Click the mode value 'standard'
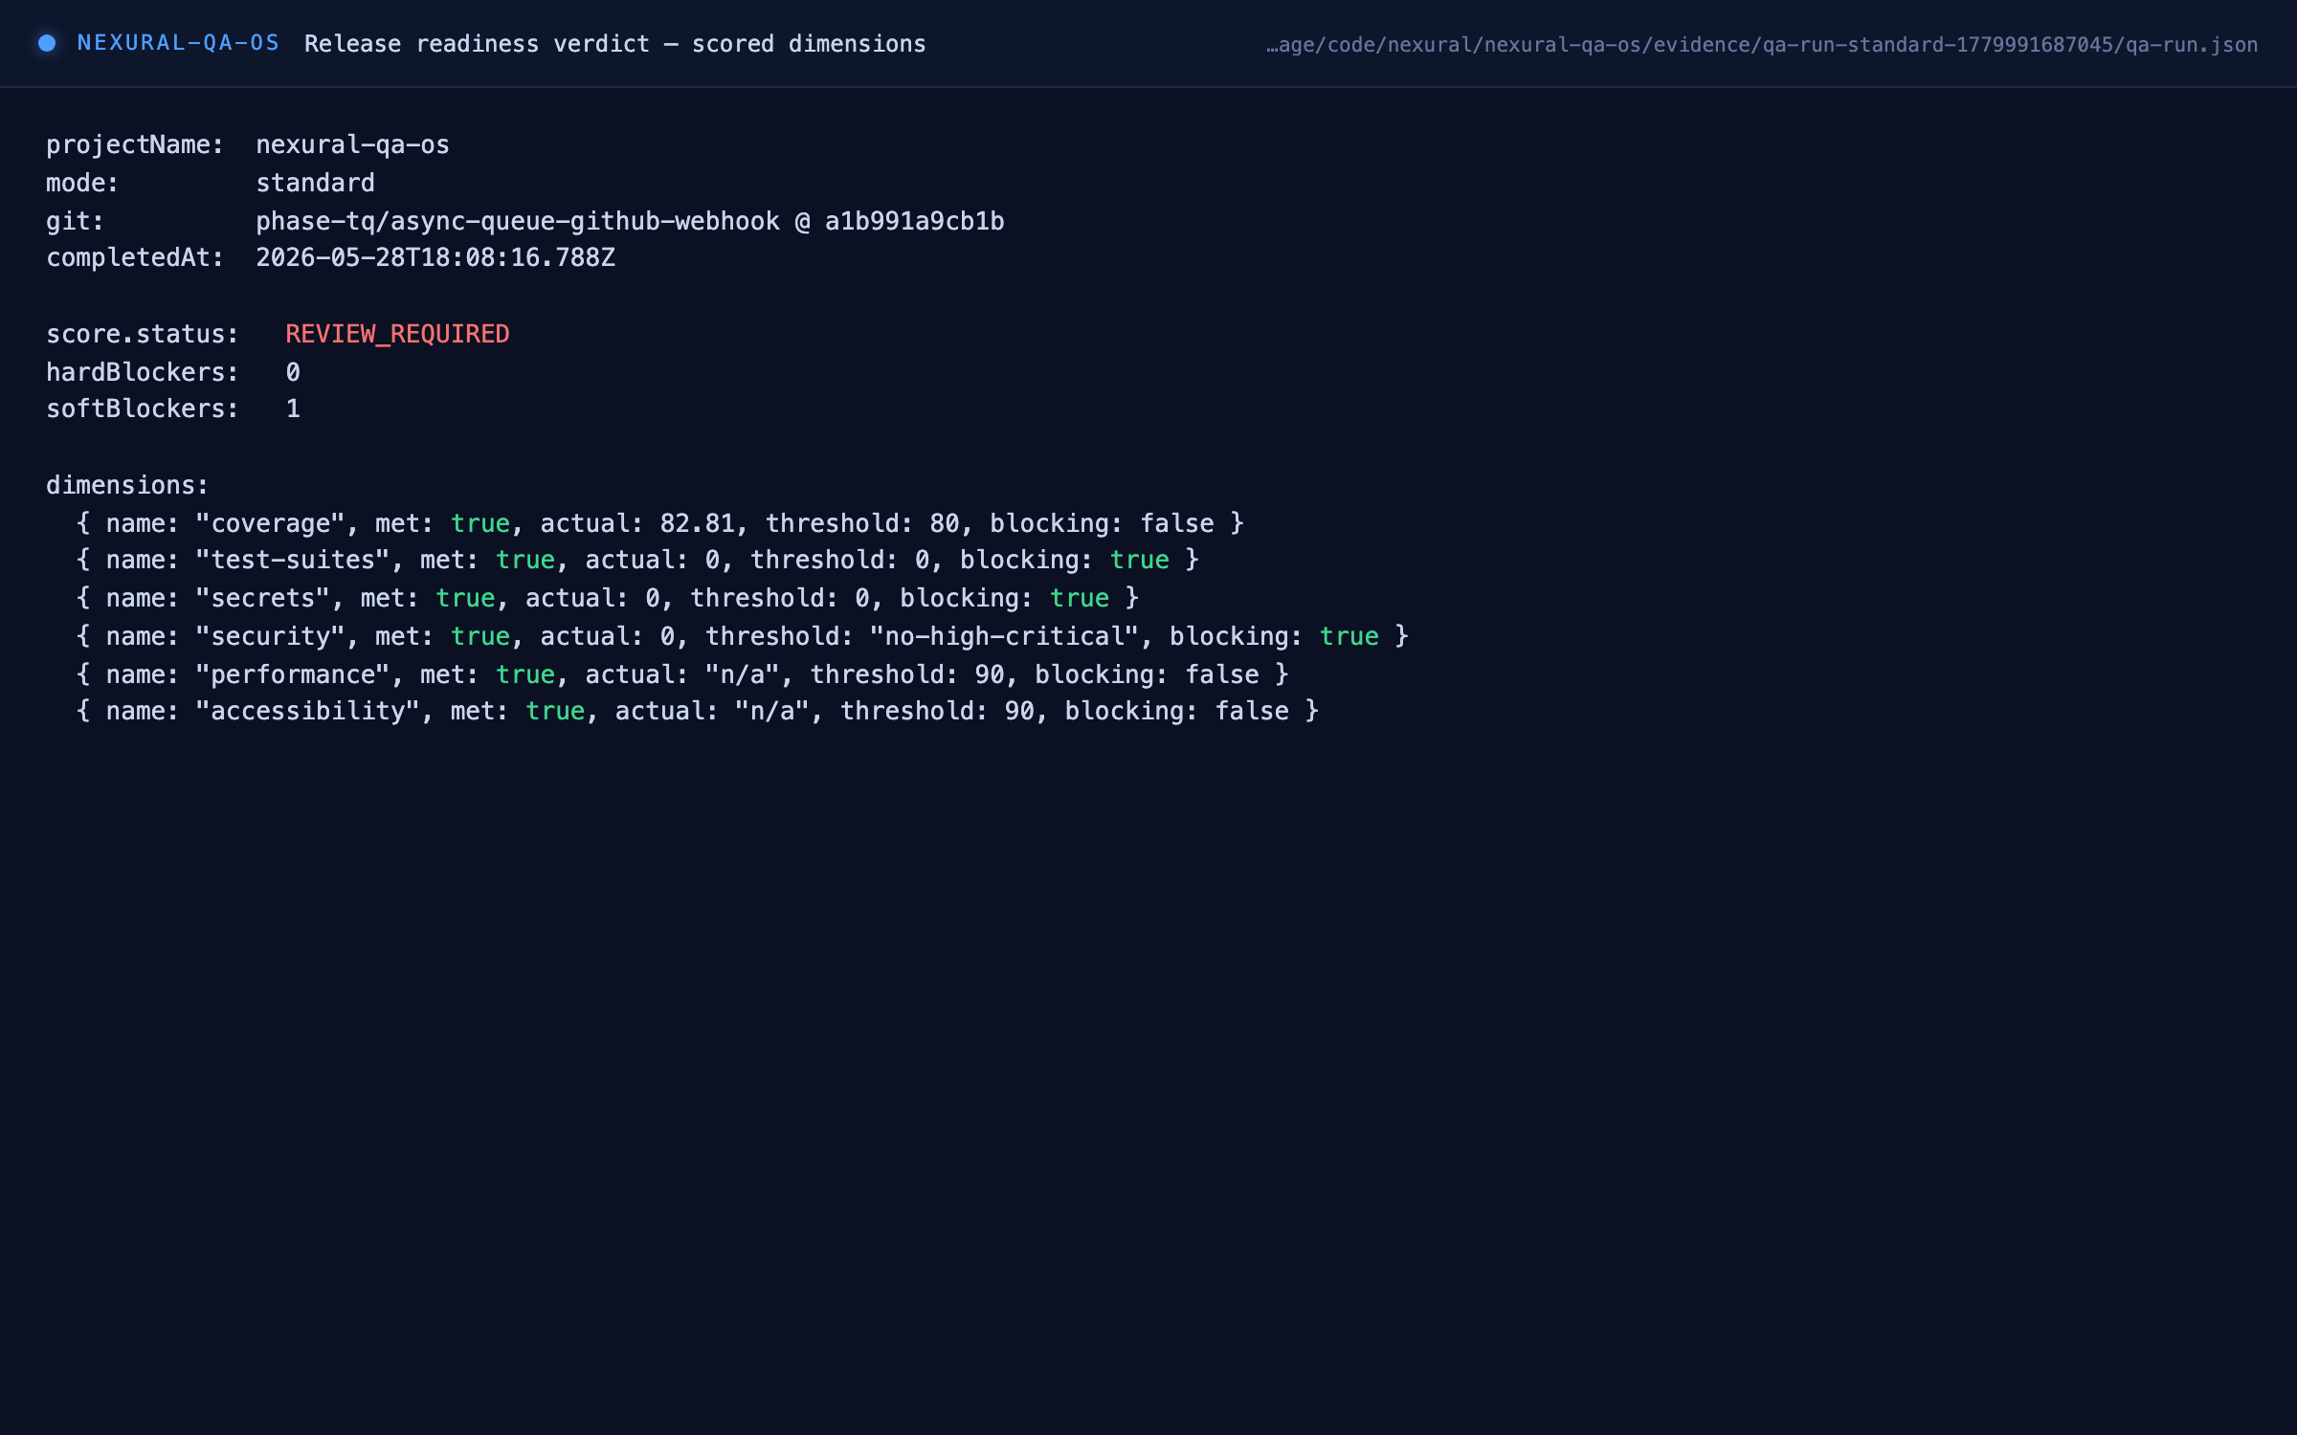This screenshot has width=2297, height=1435. click(x=315, y=183)
